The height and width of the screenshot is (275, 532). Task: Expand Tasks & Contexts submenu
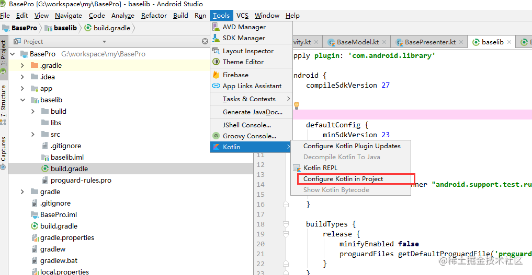pos(251,99)
